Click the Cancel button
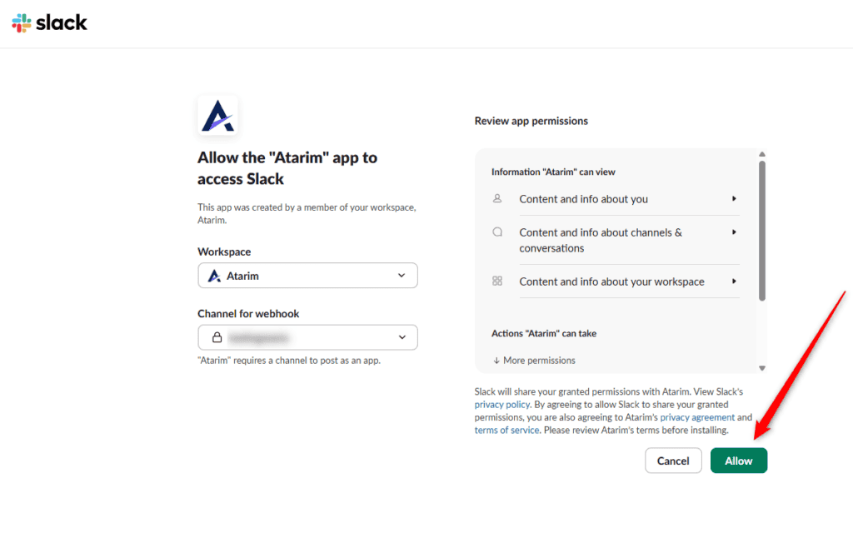This screenshot has width=853, height=548. [673, 461]
